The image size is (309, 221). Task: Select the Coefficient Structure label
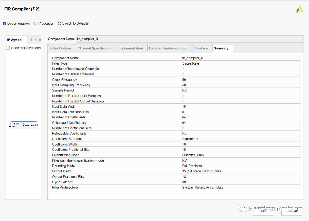pos(67,139)
